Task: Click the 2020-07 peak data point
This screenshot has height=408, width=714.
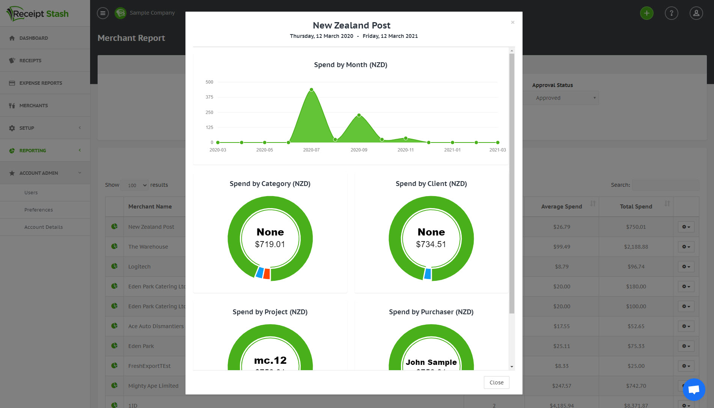Action: point(312,90)
